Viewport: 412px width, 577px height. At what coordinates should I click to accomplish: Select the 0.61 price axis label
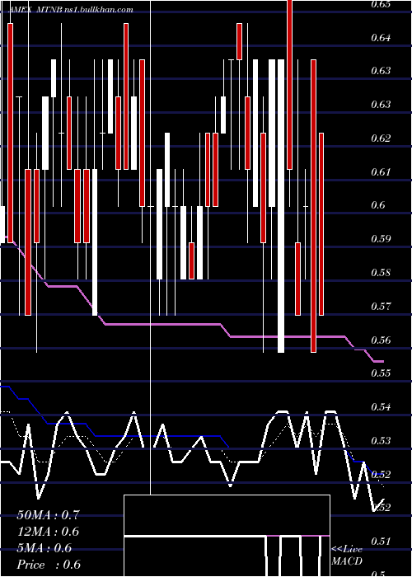pyautogui.click(x=381, y=171)
